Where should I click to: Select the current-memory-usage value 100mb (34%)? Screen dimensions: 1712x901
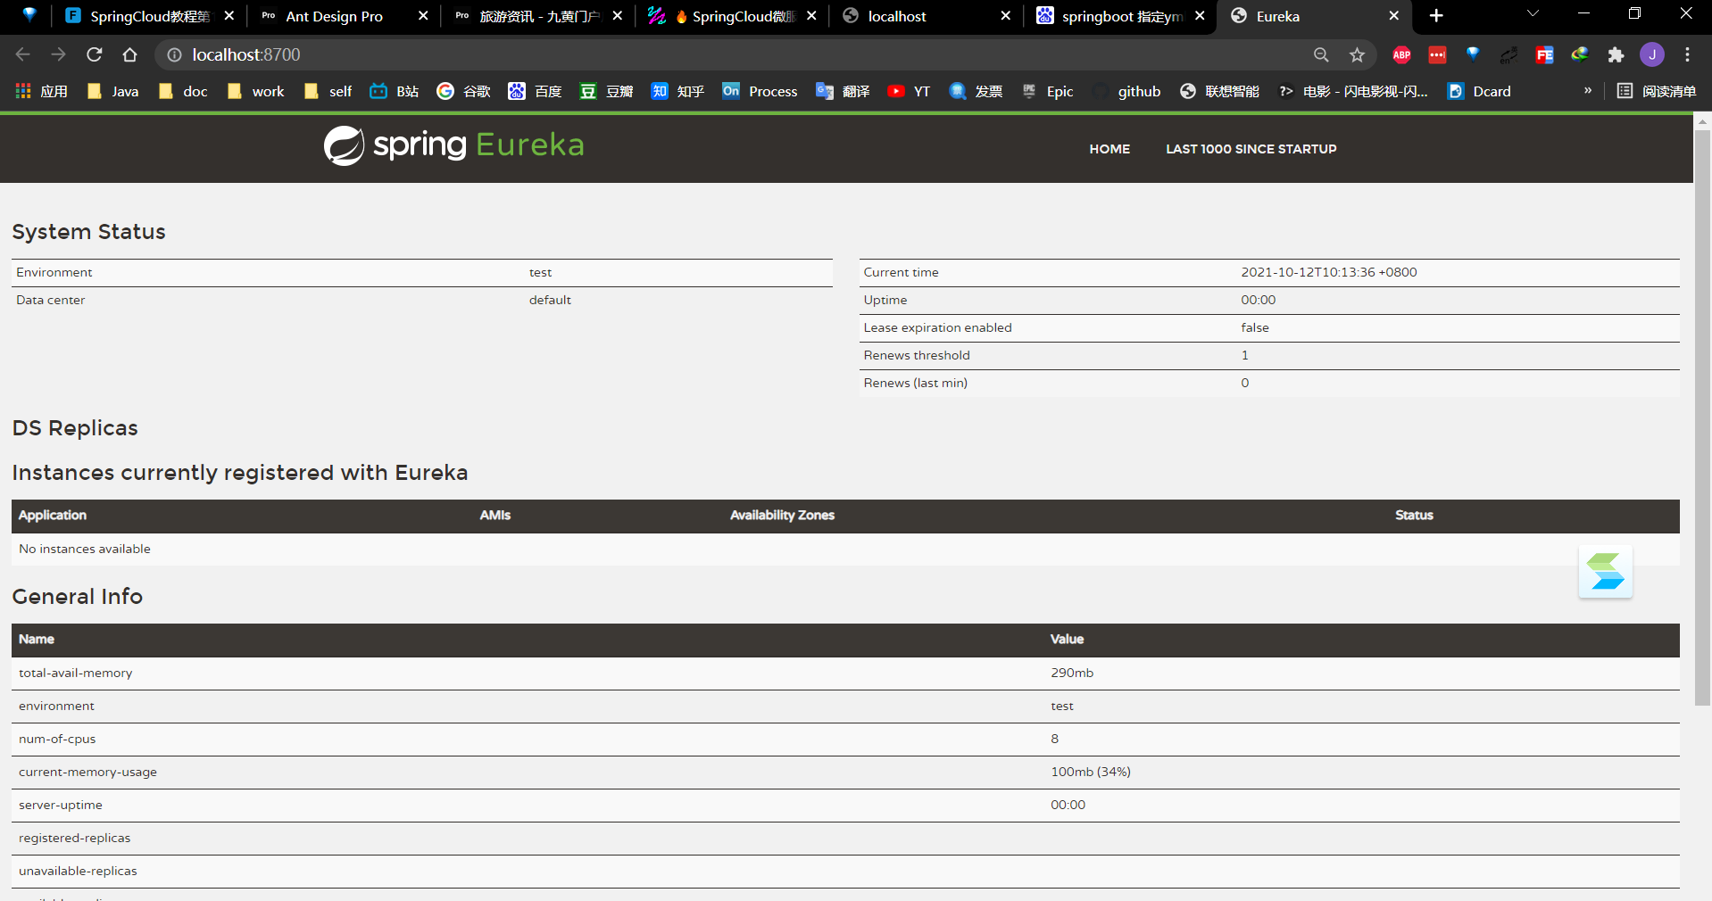[x=1091, y=772]
